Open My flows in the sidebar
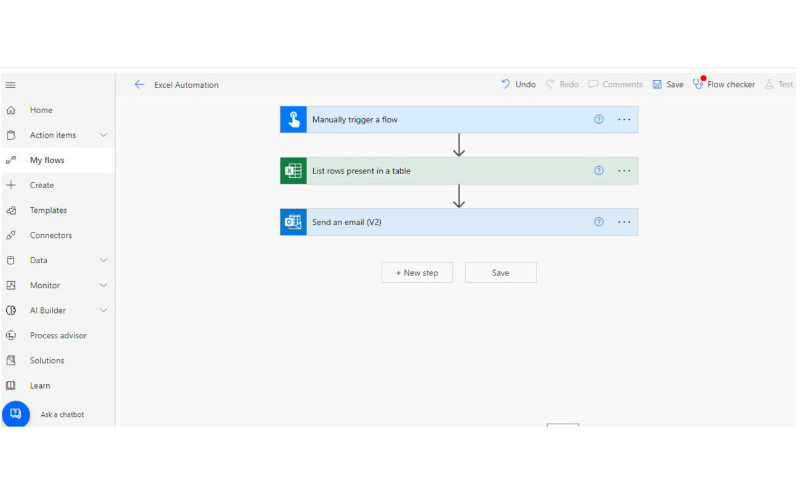 [x=57, y=161]
